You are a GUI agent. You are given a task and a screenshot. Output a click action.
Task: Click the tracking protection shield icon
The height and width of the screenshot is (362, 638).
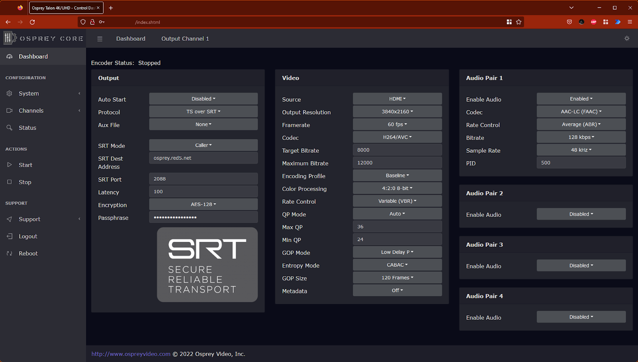pyautogui.click(x=83, y=22)
